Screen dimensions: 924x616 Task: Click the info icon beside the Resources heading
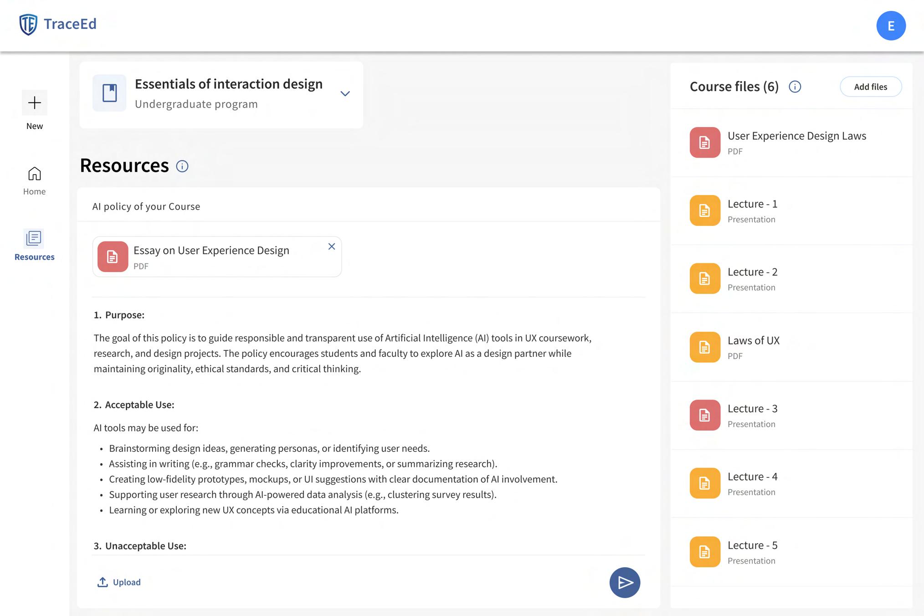[182, 166]
